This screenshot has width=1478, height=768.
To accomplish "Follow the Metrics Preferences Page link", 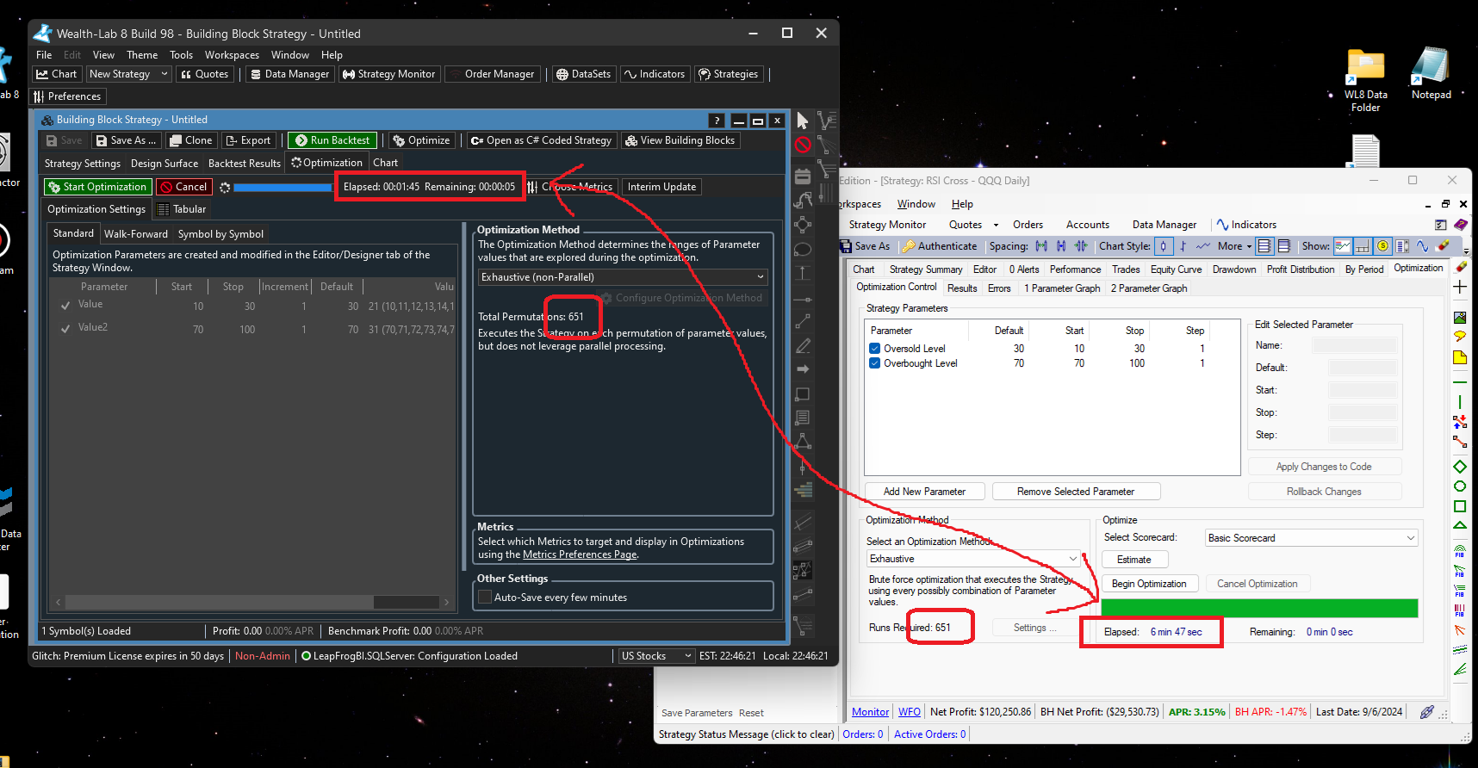I will [580, 554].
